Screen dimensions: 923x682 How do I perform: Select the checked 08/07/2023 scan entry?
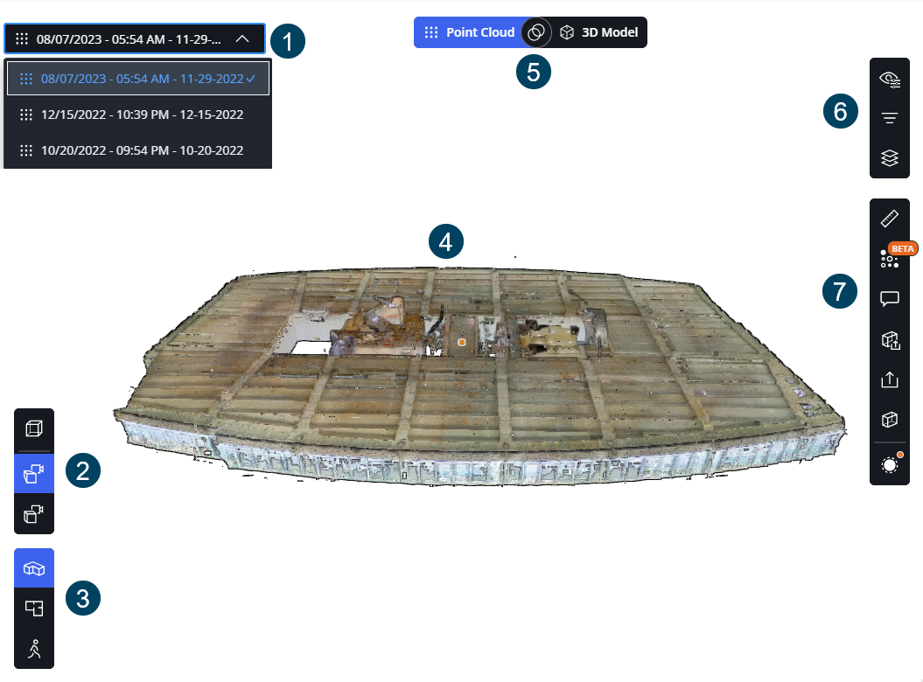[137, 79]
